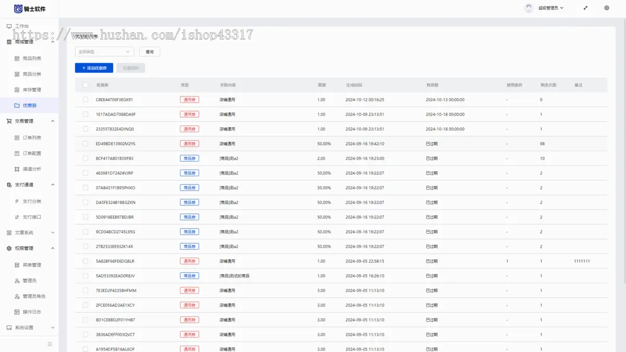The width and height of the screenshot is (626, 352).
Task: Open 库存管理 from the sidebar
Action: coord(31,90)
